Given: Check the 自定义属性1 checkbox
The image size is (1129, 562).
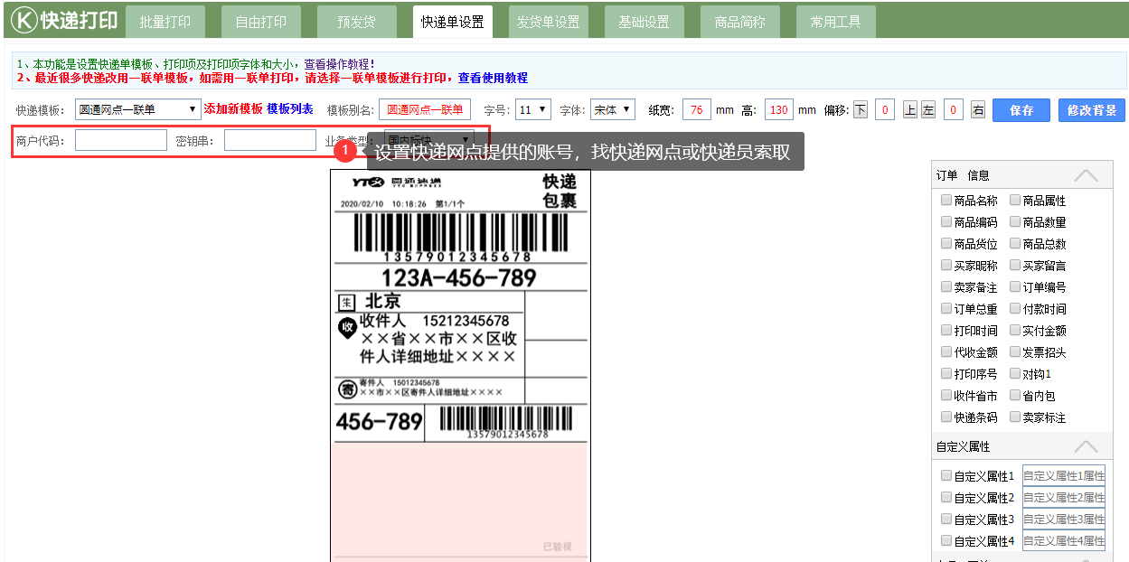Looking at the screenshot, I should (946, 476).
